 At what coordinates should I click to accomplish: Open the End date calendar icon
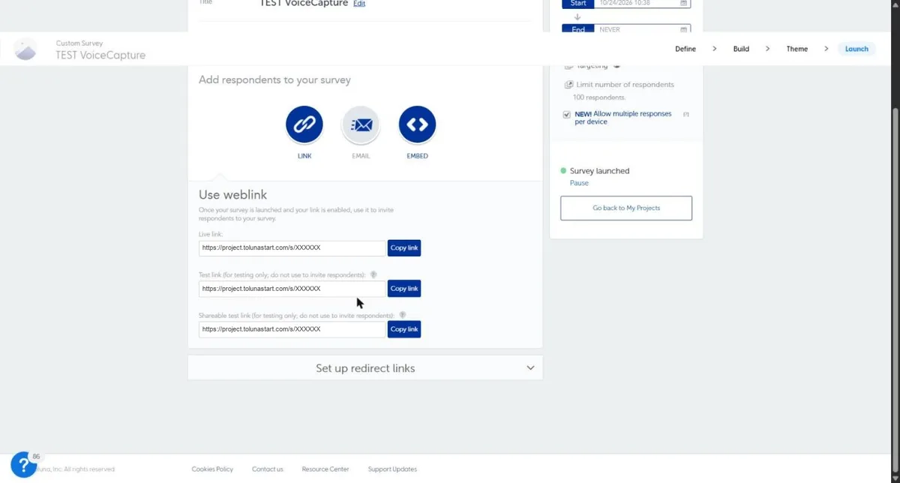[x=683, y=29]
